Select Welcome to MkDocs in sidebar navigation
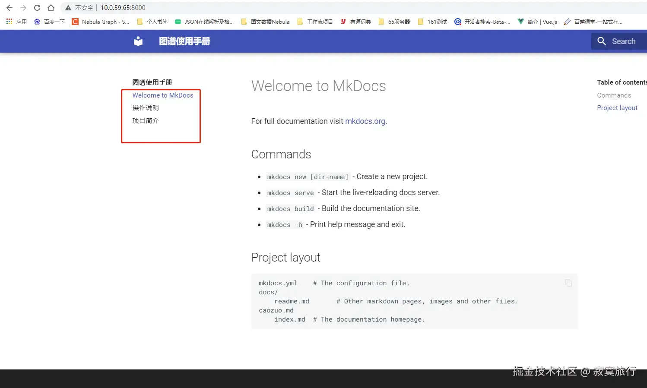Screen dimensions: 647x388 coord(163,95)
